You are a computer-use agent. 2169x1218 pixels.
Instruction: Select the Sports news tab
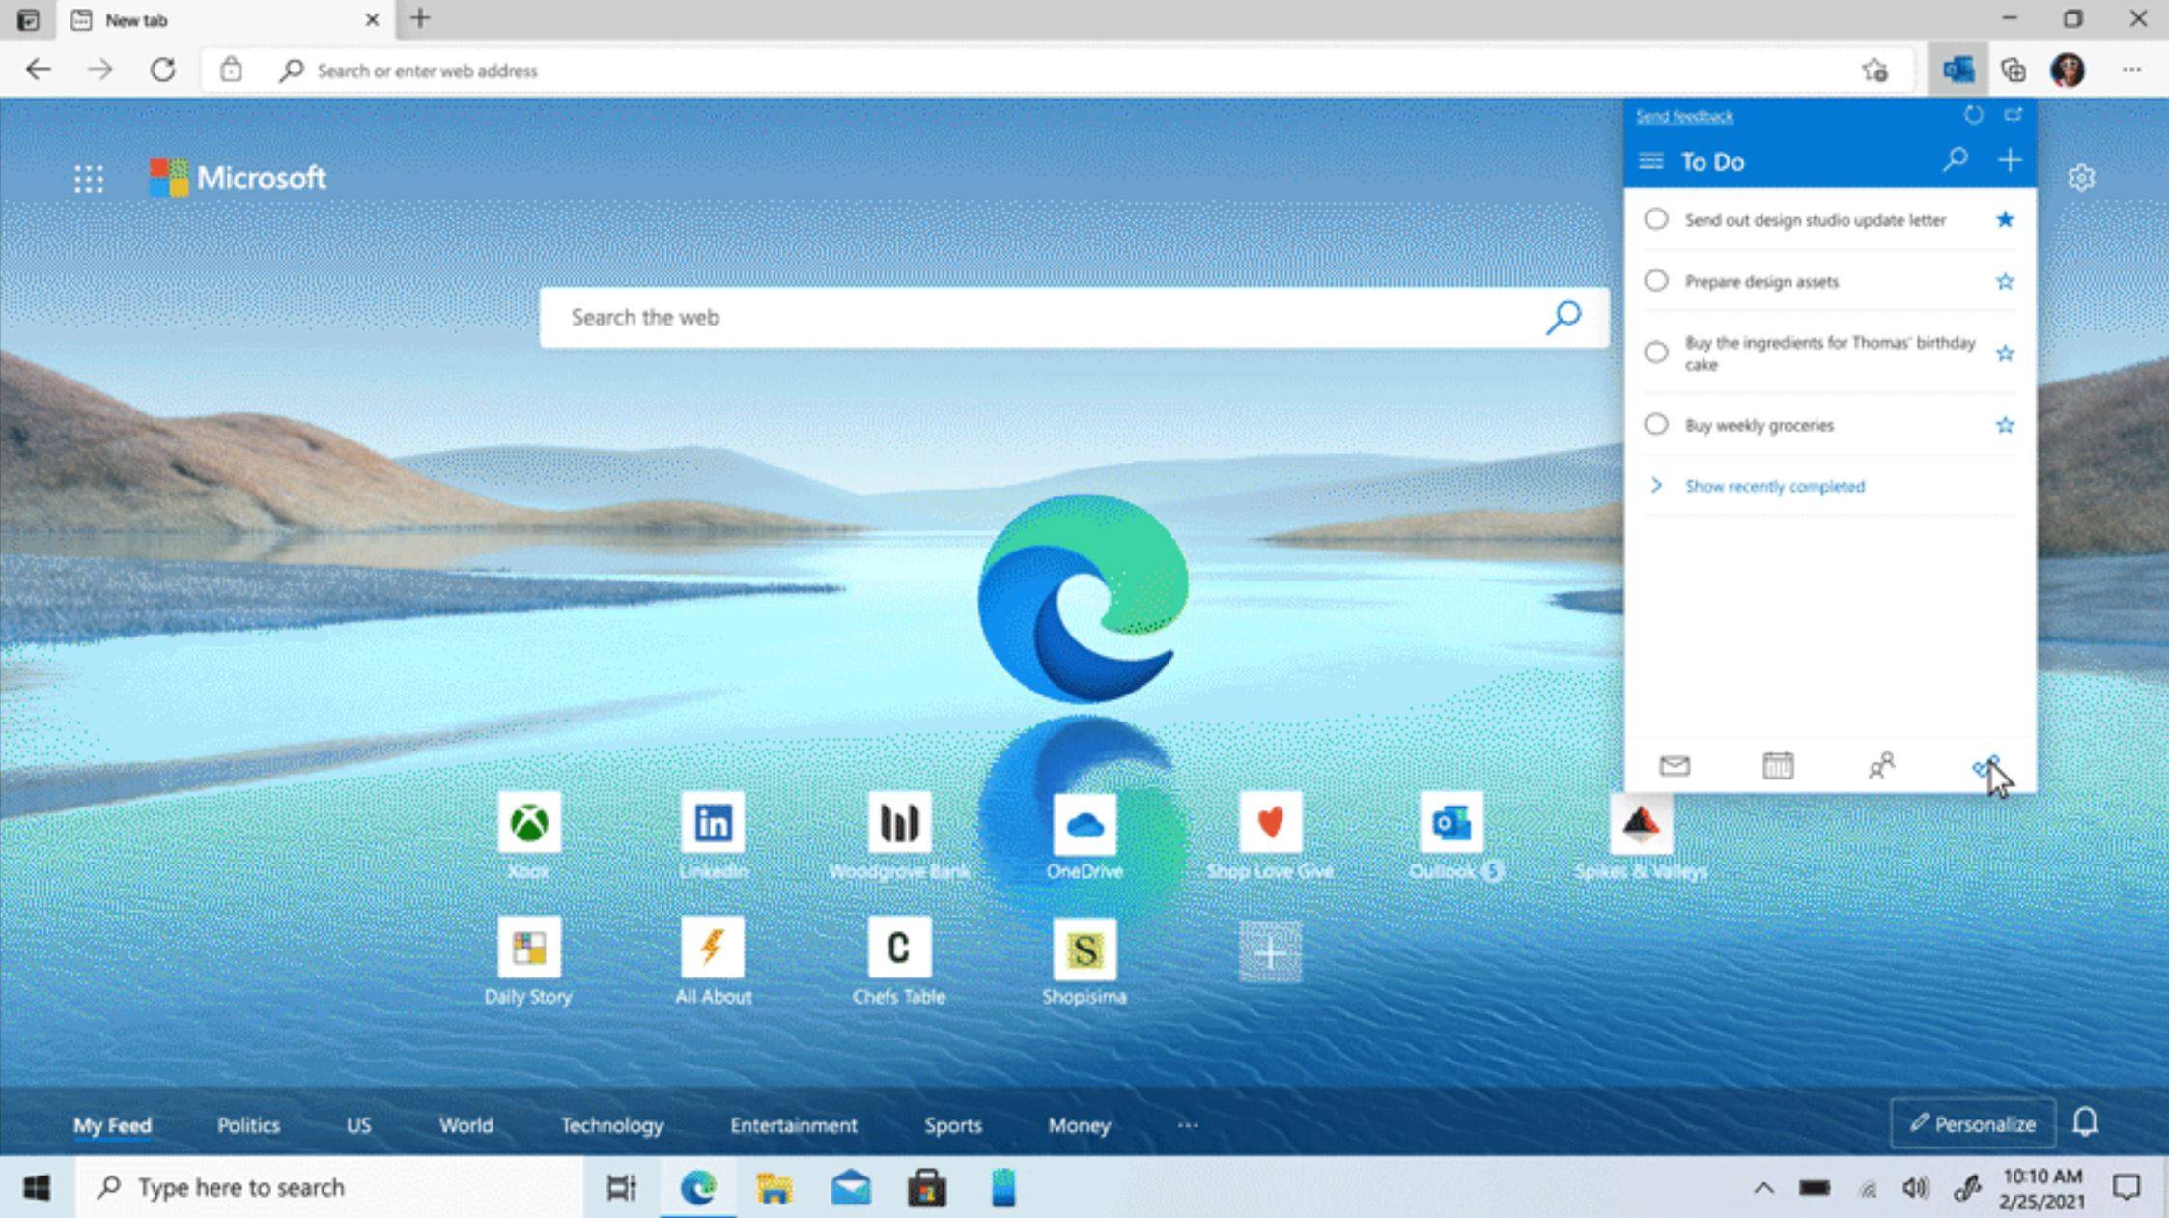[x=952, y=1124]
